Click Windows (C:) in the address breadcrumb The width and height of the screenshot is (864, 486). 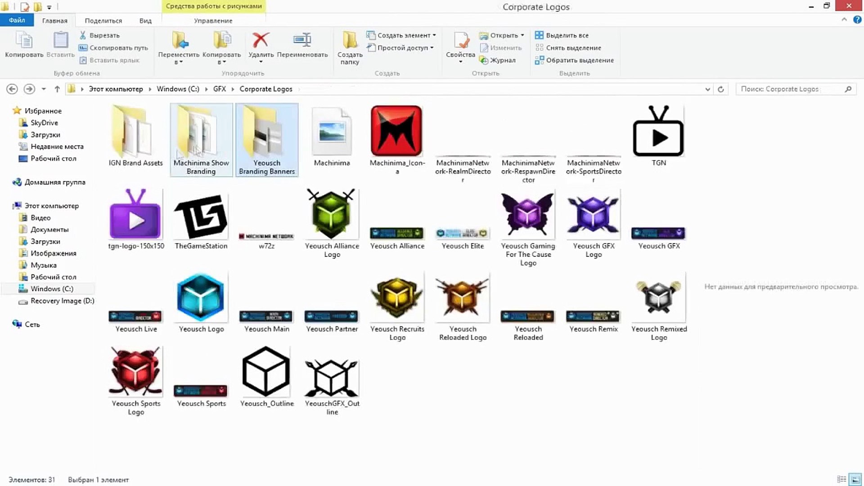pyautogui.click(x=178, y=89)
